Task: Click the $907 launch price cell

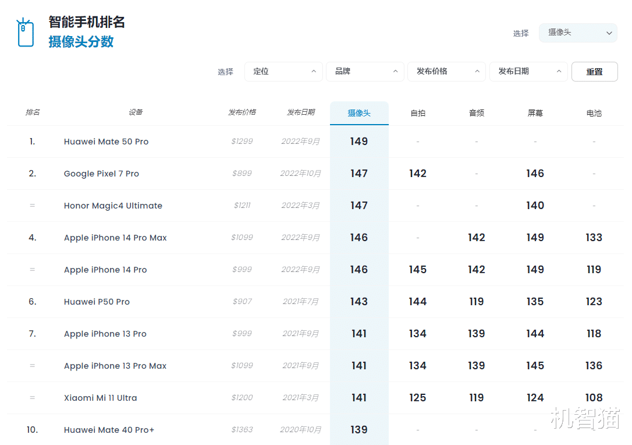Action: point(242,301)
